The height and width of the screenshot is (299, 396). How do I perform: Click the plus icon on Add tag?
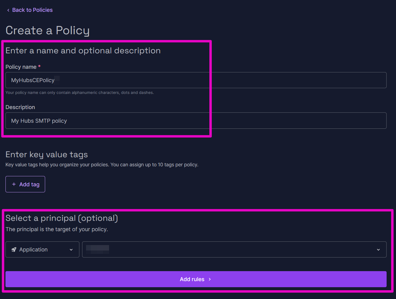[x=14, y=184]
